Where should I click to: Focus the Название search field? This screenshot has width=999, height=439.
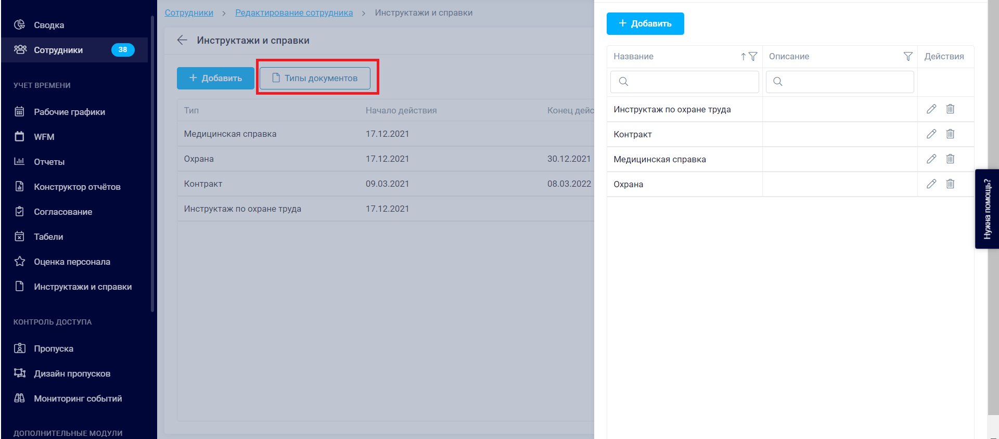coord(684,82)
